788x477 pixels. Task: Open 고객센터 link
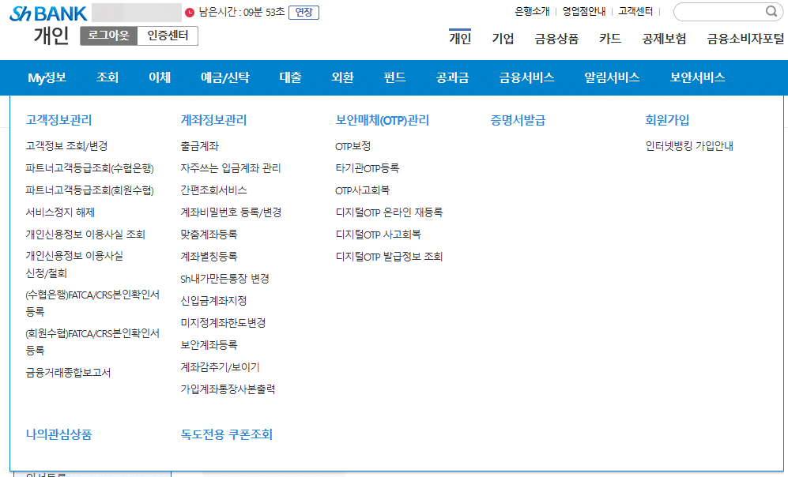[x=635, y=12]
